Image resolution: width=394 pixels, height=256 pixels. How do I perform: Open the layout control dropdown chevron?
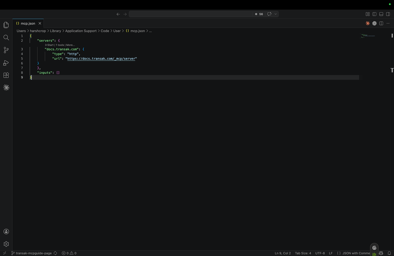tap(275, 14)
